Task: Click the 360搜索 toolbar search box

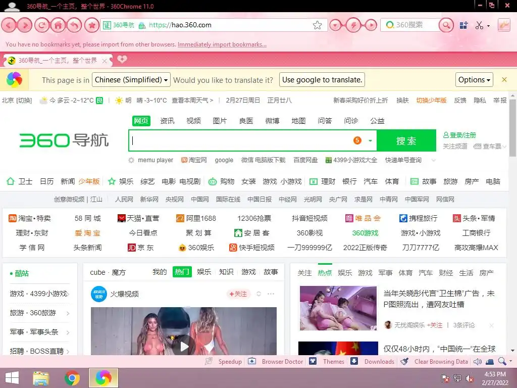Action: click(x=410, y=25)
